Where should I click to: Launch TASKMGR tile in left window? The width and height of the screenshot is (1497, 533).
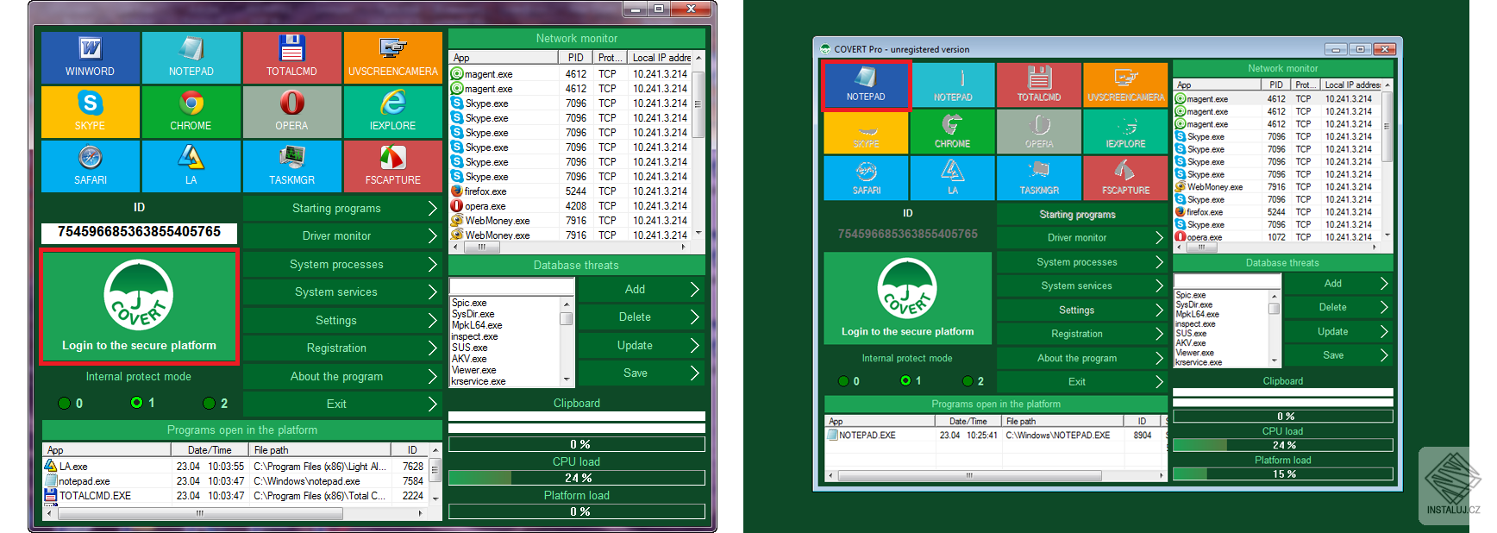[x=291, y=166]
